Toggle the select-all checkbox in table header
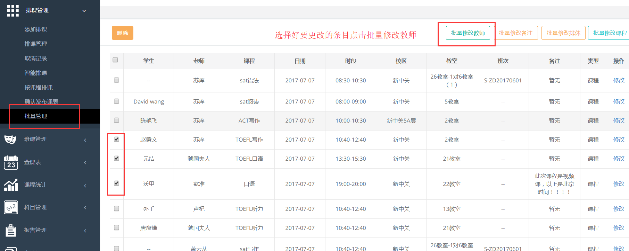 115,60
